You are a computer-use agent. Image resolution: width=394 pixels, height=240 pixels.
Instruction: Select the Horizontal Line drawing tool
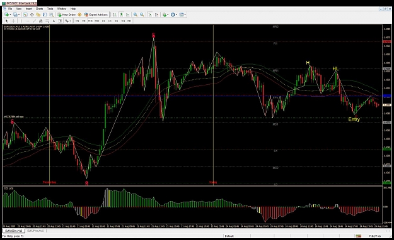point(28,21)
